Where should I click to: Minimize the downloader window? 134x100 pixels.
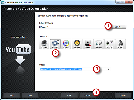(118, 2)
